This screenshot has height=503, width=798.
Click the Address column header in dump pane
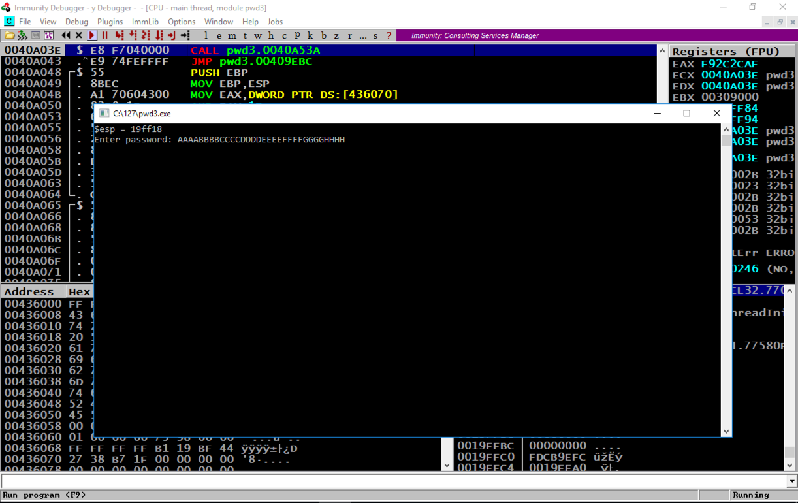[33, 291]
